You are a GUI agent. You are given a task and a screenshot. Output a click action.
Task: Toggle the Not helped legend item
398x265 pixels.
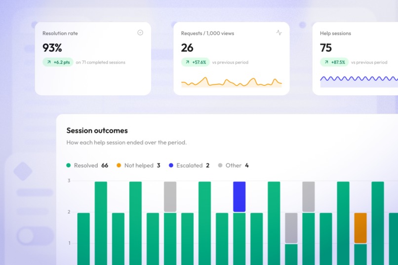(x=138, y=165)
